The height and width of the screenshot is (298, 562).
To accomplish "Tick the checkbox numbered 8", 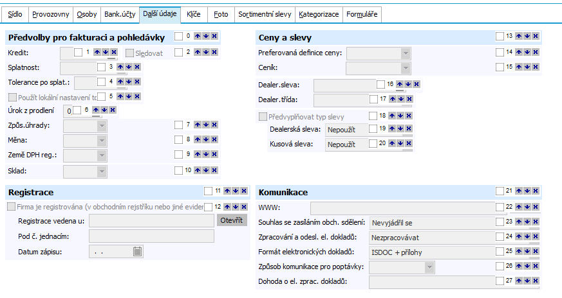I will (178, 140).
